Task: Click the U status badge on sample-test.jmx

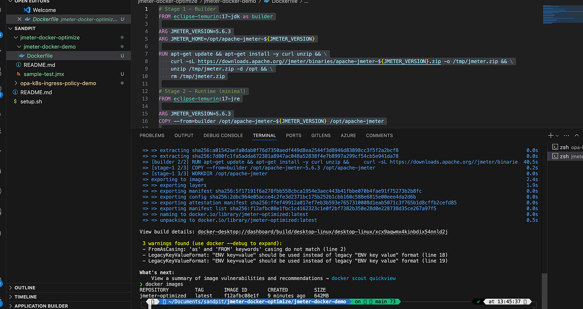Action: coord(122,74)
